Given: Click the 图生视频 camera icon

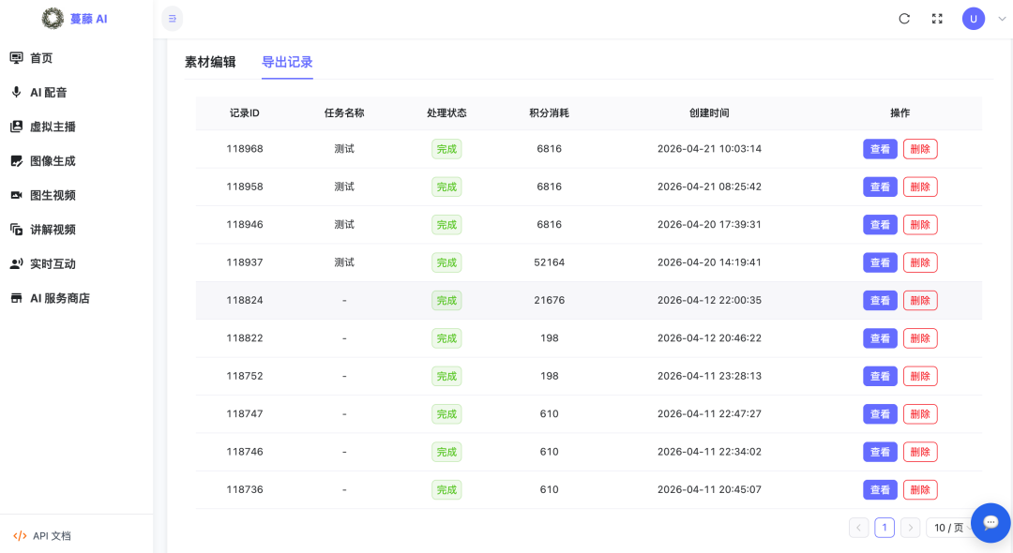Looking at the screenshot, I should [x=16, y=195].
